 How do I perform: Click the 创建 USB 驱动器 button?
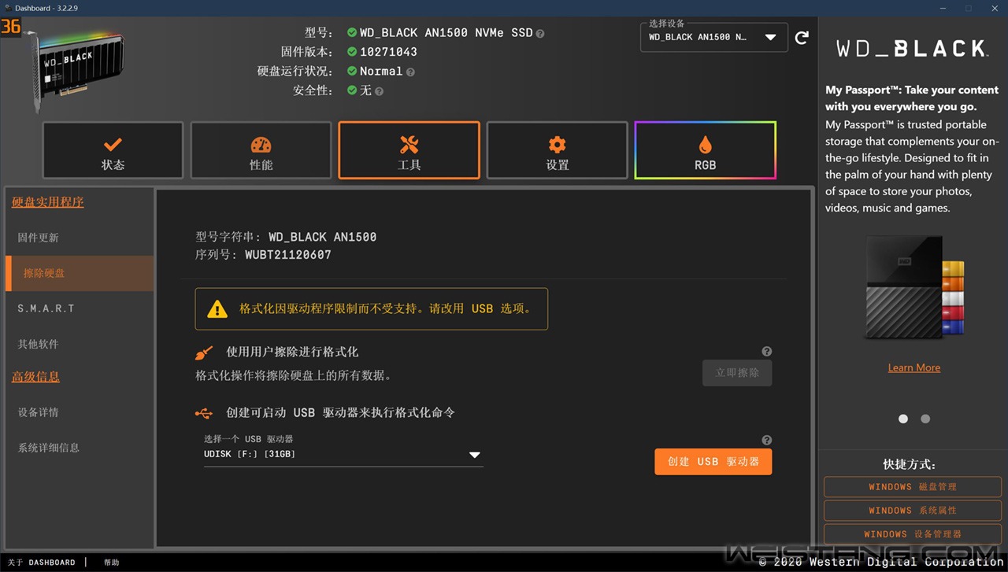713,462
